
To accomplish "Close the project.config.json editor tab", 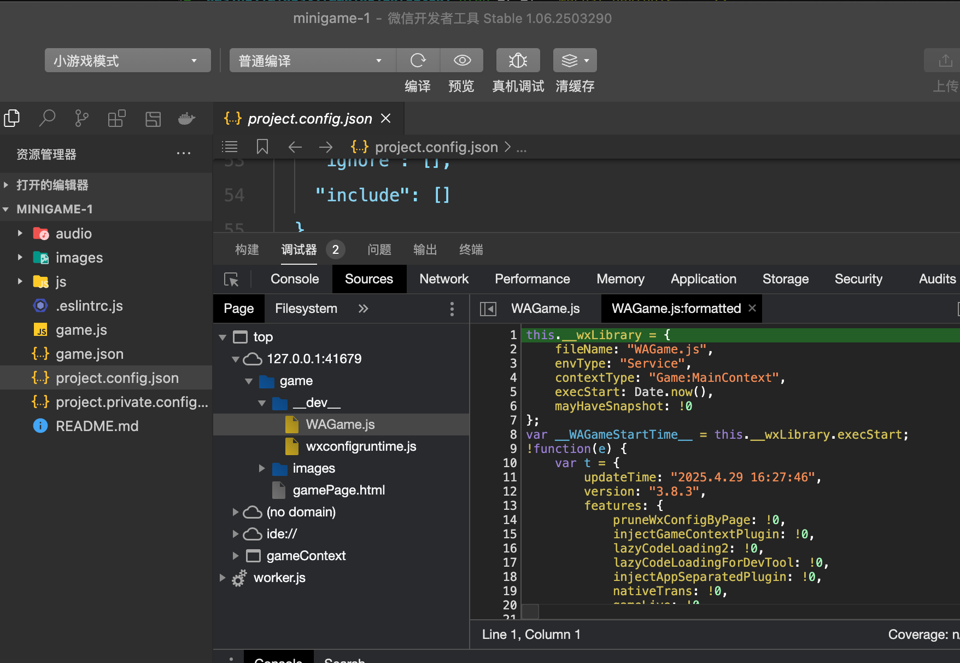I will pyautogui.click(x=386, y=118).
